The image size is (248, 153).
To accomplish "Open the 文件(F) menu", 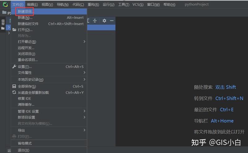I will [x=18, y=4].
